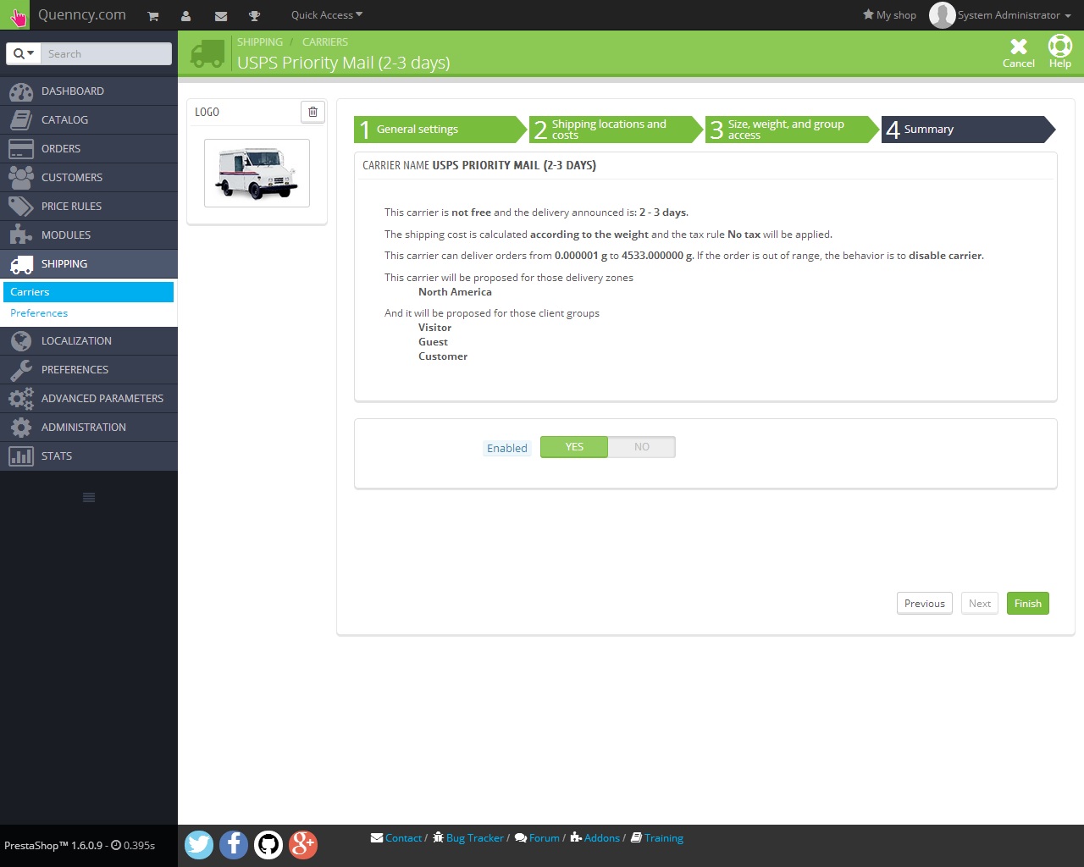Open the search type dropdown
The height and width of the screenshot is (867, 1084).
coord(24,53)
